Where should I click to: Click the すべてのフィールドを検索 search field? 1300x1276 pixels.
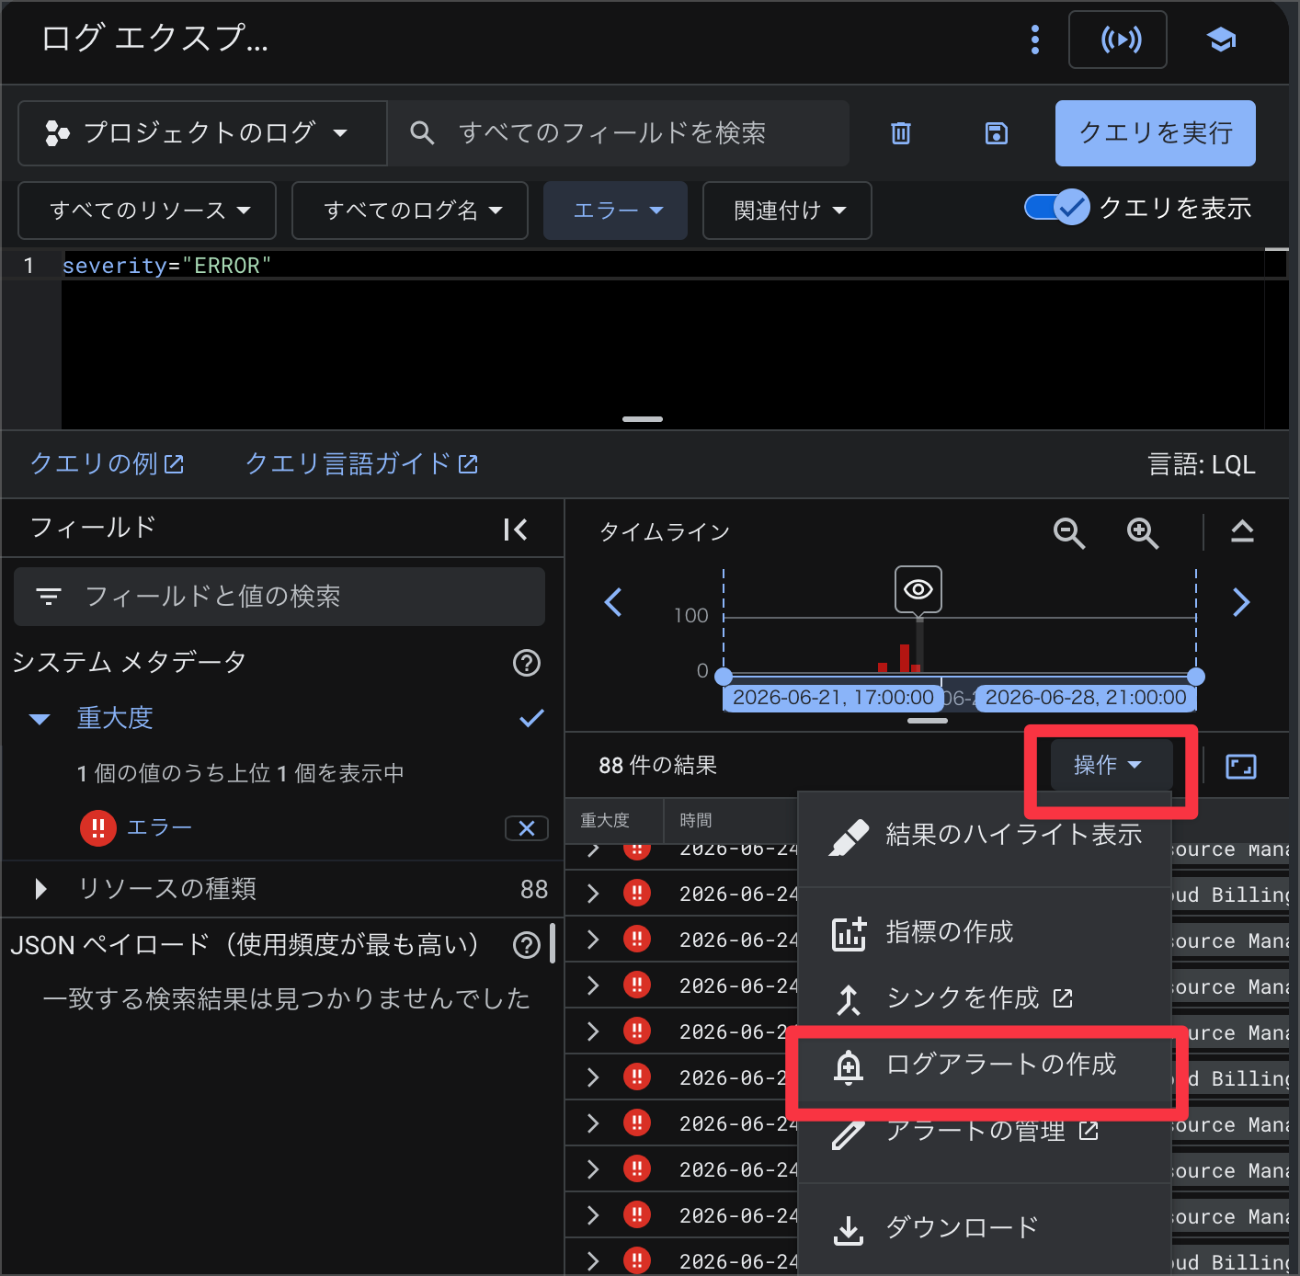(618, 133)
